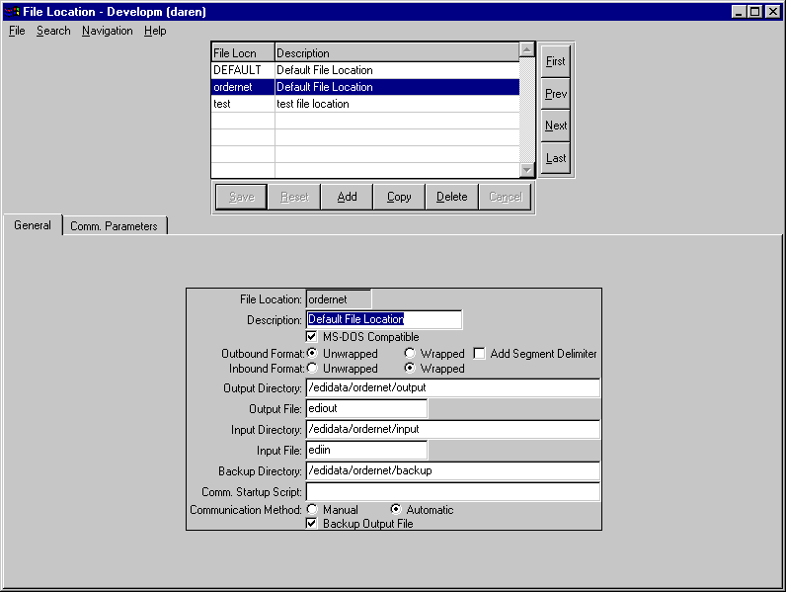Click the Delete button
786x592 pixels.
pos(451,197)
